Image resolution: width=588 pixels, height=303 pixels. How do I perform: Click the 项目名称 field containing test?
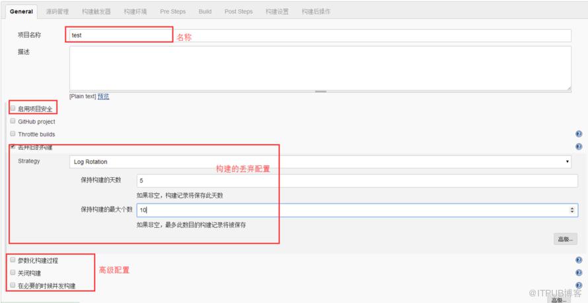pyautogui.click(x=320, y=36)
